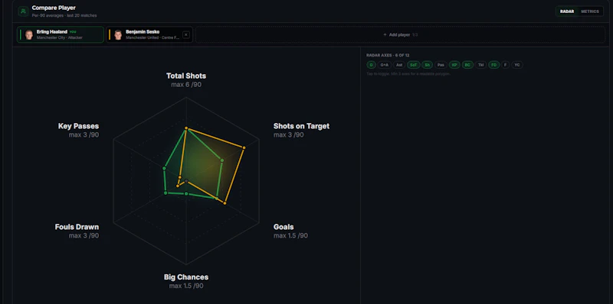Select the Erling Haaland player card name

[x=52, y=31]
